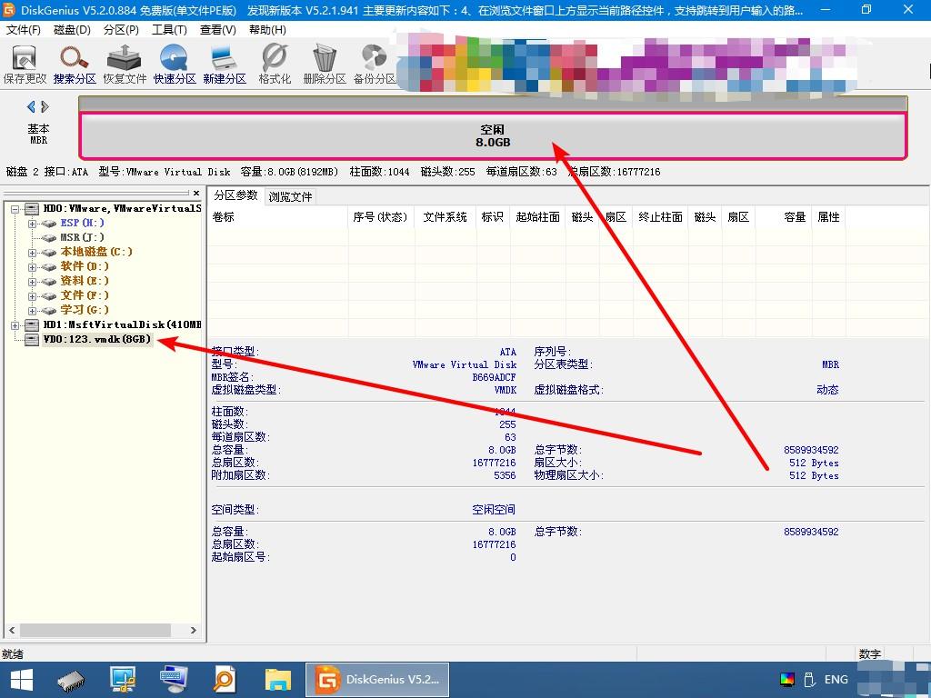This screenshot has width=931, height=698.
Task: Close the partition tree panel with its × button
Action: 196,193
